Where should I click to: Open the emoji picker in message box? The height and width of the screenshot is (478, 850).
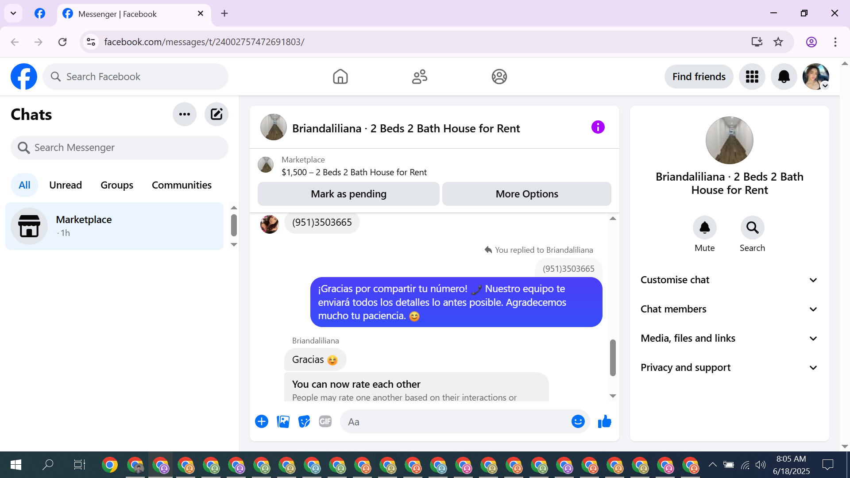(578, 421)
